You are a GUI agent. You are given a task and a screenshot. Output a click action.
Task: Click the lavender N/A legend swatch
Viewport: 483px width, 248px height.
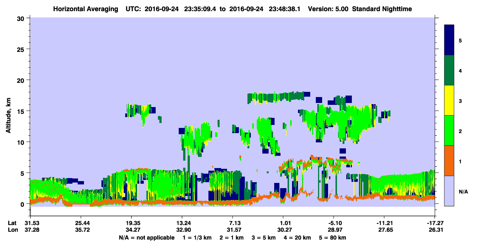click(450, 191)
